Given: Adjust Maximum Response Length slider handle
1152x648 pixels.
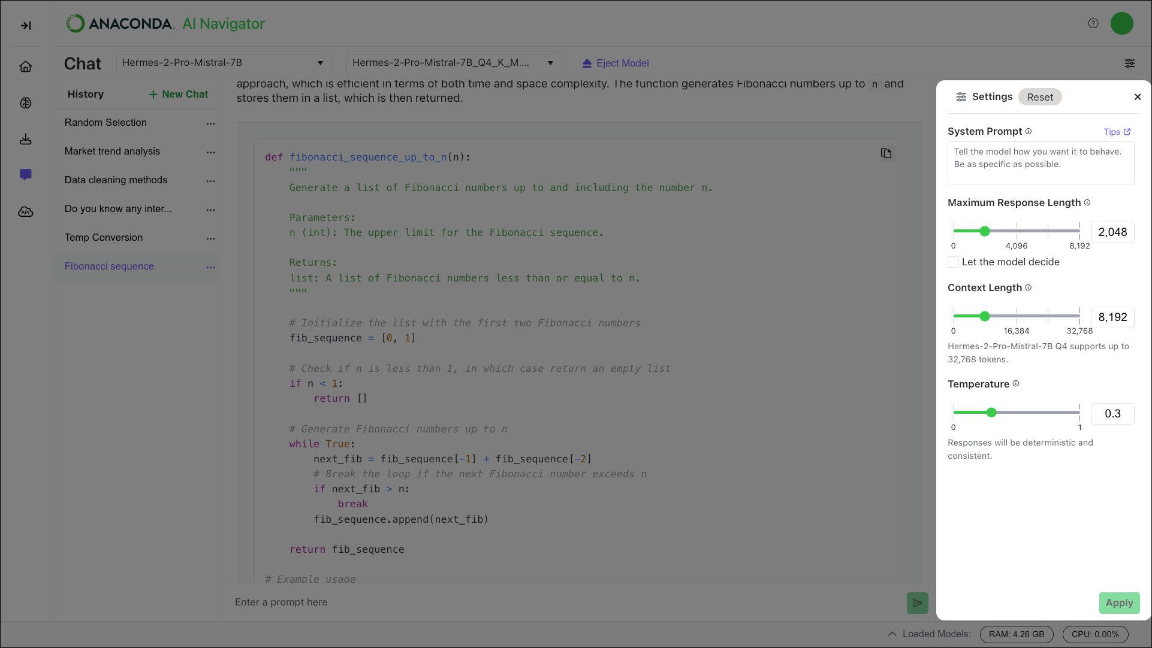Looking at the screenshot, I should pyautogui.click(x=985, y=231).
